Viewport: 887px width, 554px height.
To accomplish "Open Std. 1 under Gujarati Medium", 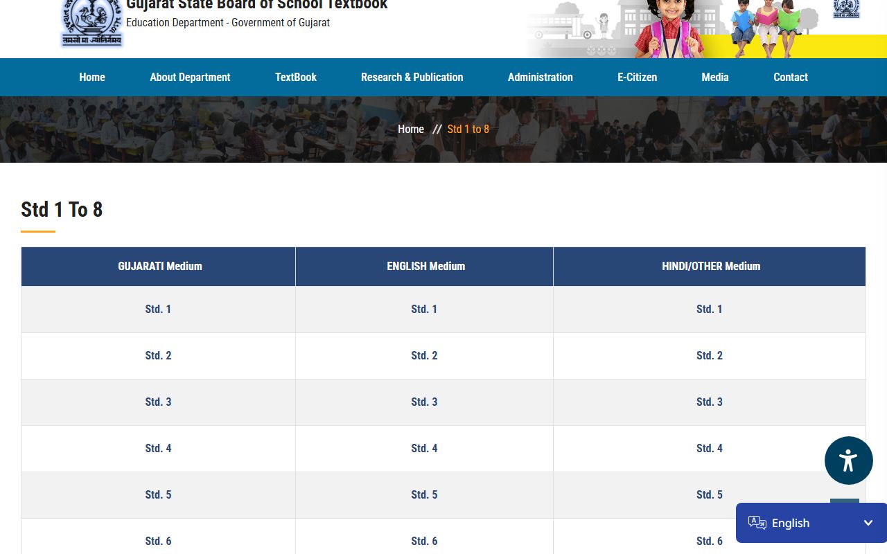I will click(x=158, y=309).
